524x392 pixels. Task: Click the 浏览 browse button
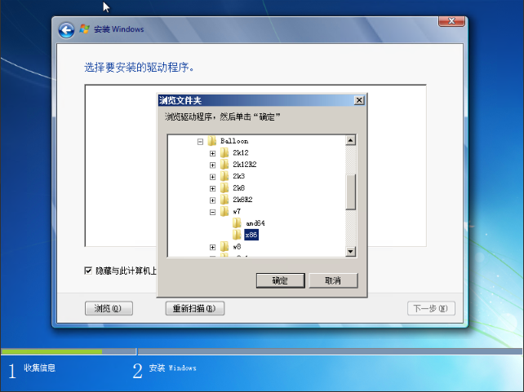(x=109, y=308)
